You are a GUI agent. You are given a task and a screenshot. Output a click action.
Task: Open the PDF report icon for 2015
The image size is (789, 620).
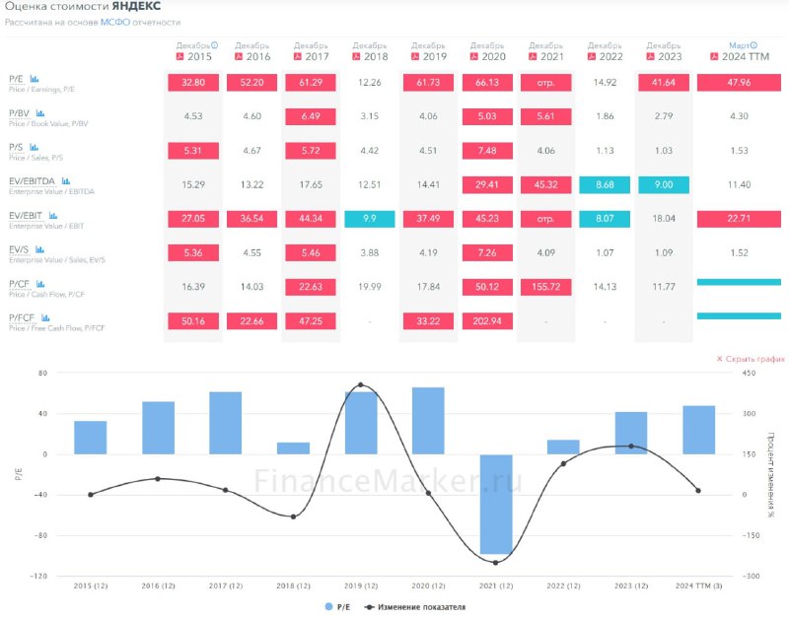pos(180,56)
